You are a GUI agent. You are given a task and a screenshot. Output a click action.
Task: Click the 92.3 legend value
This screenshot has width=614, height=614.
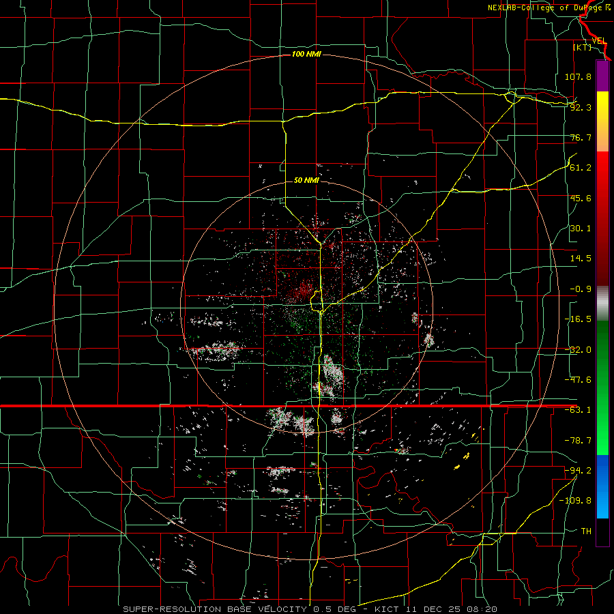click(x=581, y=107)
